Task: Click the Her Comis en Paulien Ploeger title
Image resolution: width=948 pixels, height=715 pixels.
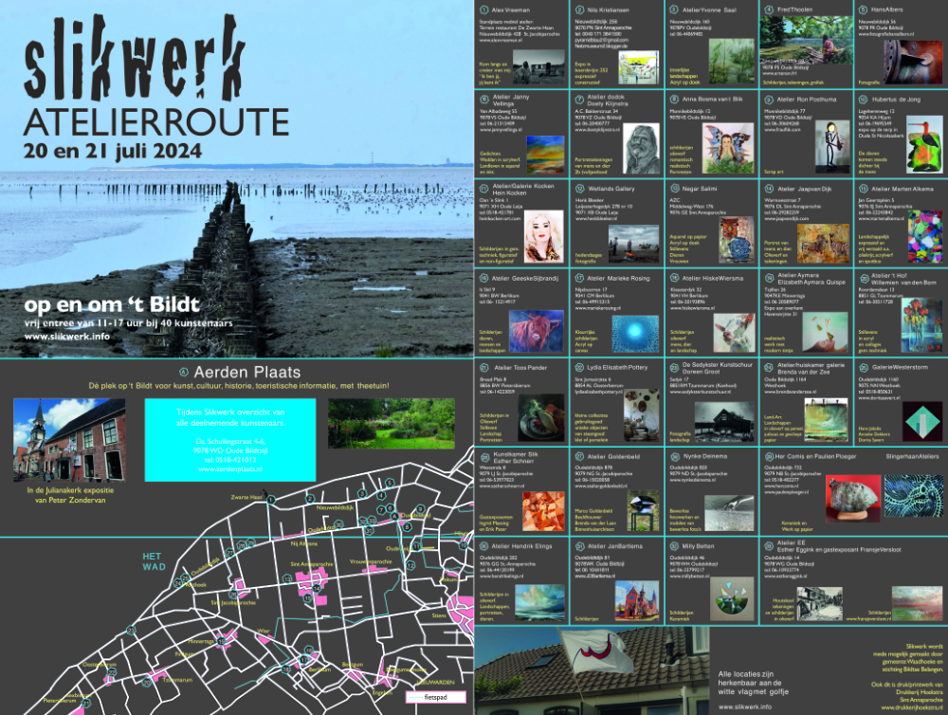Action: coord(815,457)
